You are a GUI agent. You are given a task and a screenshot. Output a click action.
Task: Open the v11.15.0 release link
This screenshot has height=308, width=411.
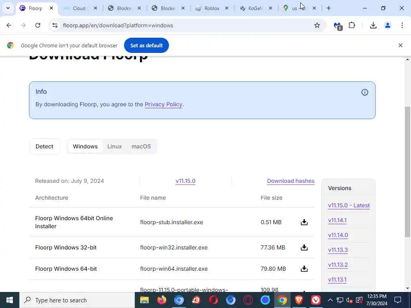185,181
